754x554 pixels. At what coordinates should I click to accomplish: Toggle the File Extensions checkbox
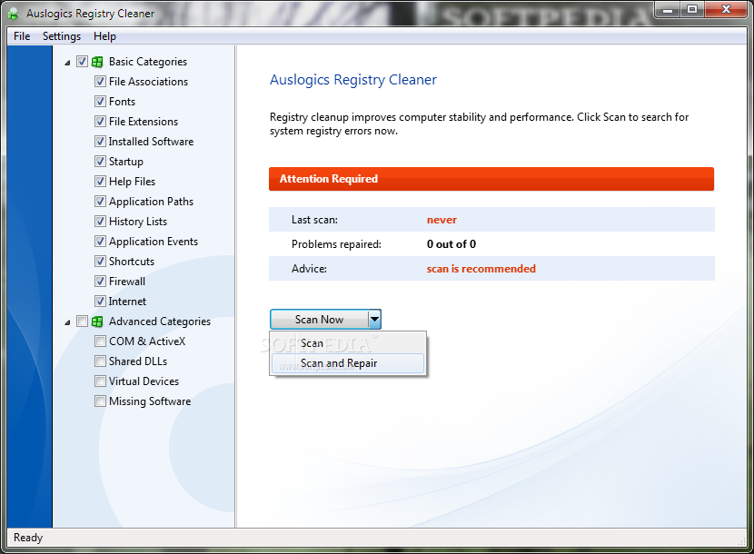click(100, 121)
